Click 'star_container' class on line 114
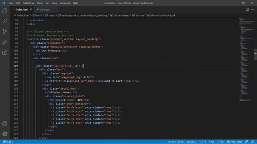Screen dimensions: 257x144 pos(78,104)
